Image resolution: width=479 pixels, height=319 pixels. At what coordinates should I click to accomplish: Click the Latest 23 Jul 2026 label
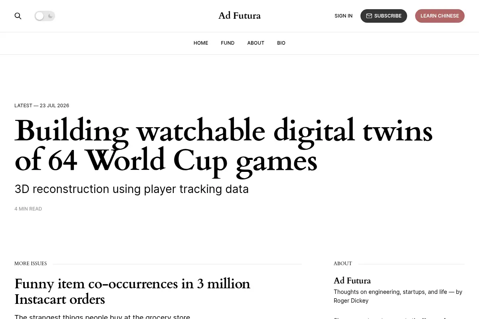click(42, 106)
